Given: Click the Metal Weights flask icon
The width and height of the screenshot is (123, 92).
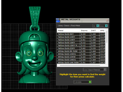Looking at the screenshot, I should tap(58, 20).
